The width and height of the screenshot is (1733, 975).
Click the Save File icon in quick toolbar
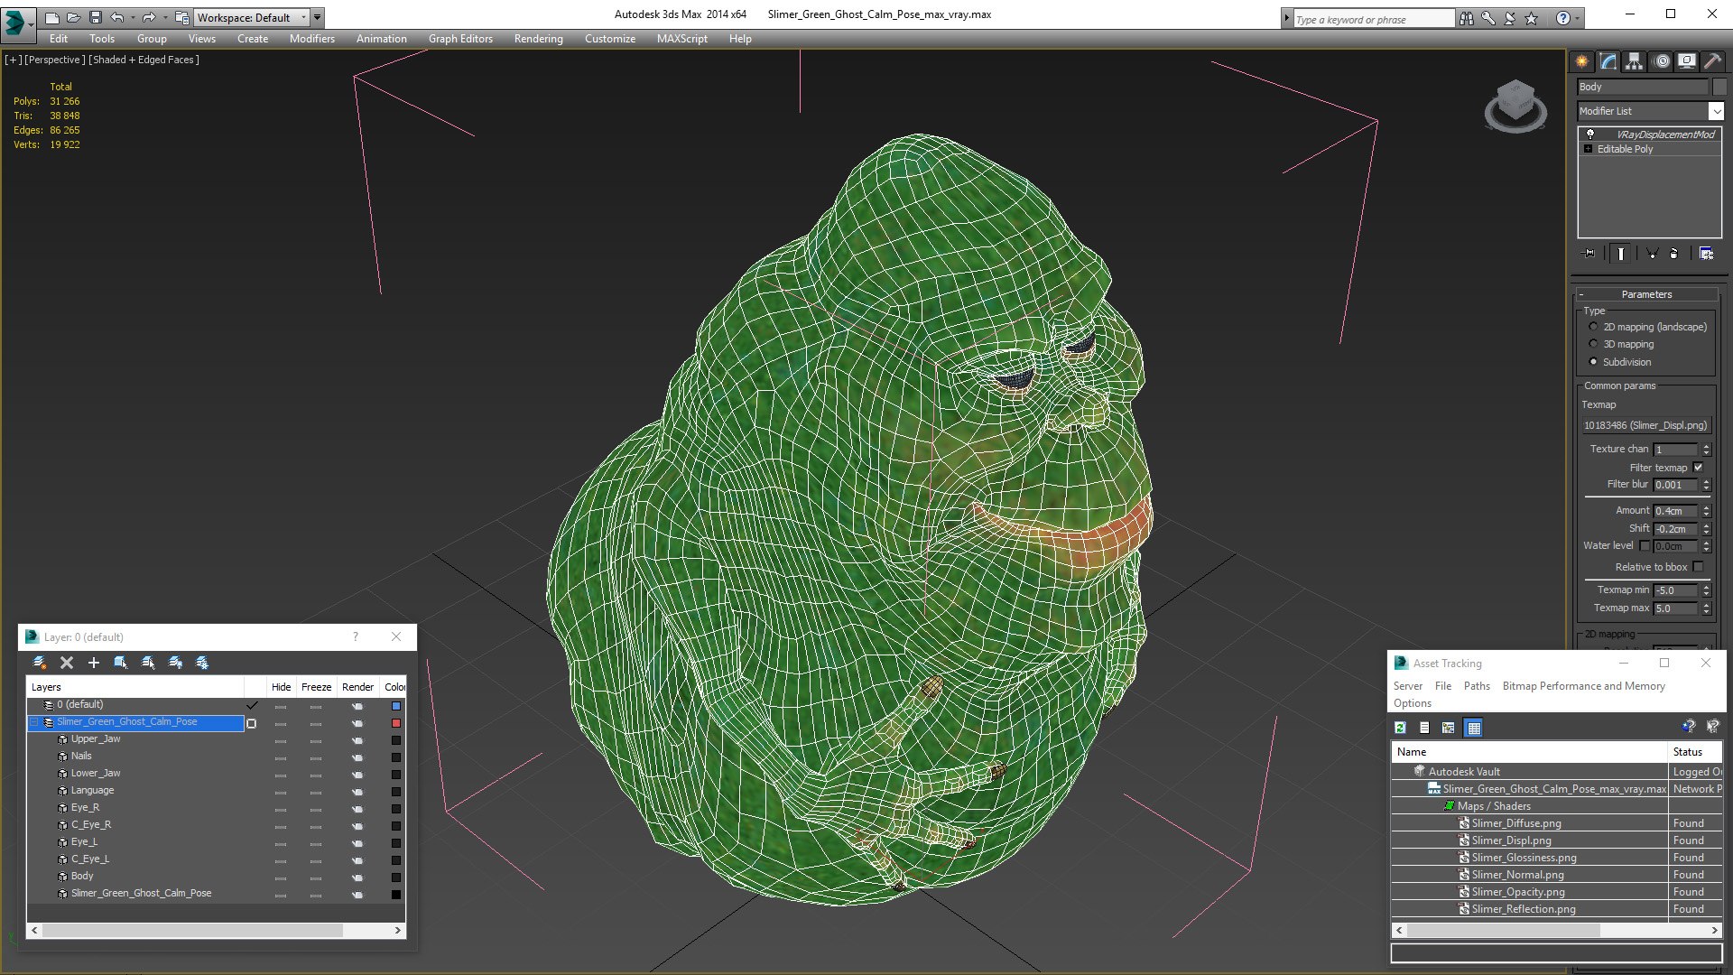point(96,17)
